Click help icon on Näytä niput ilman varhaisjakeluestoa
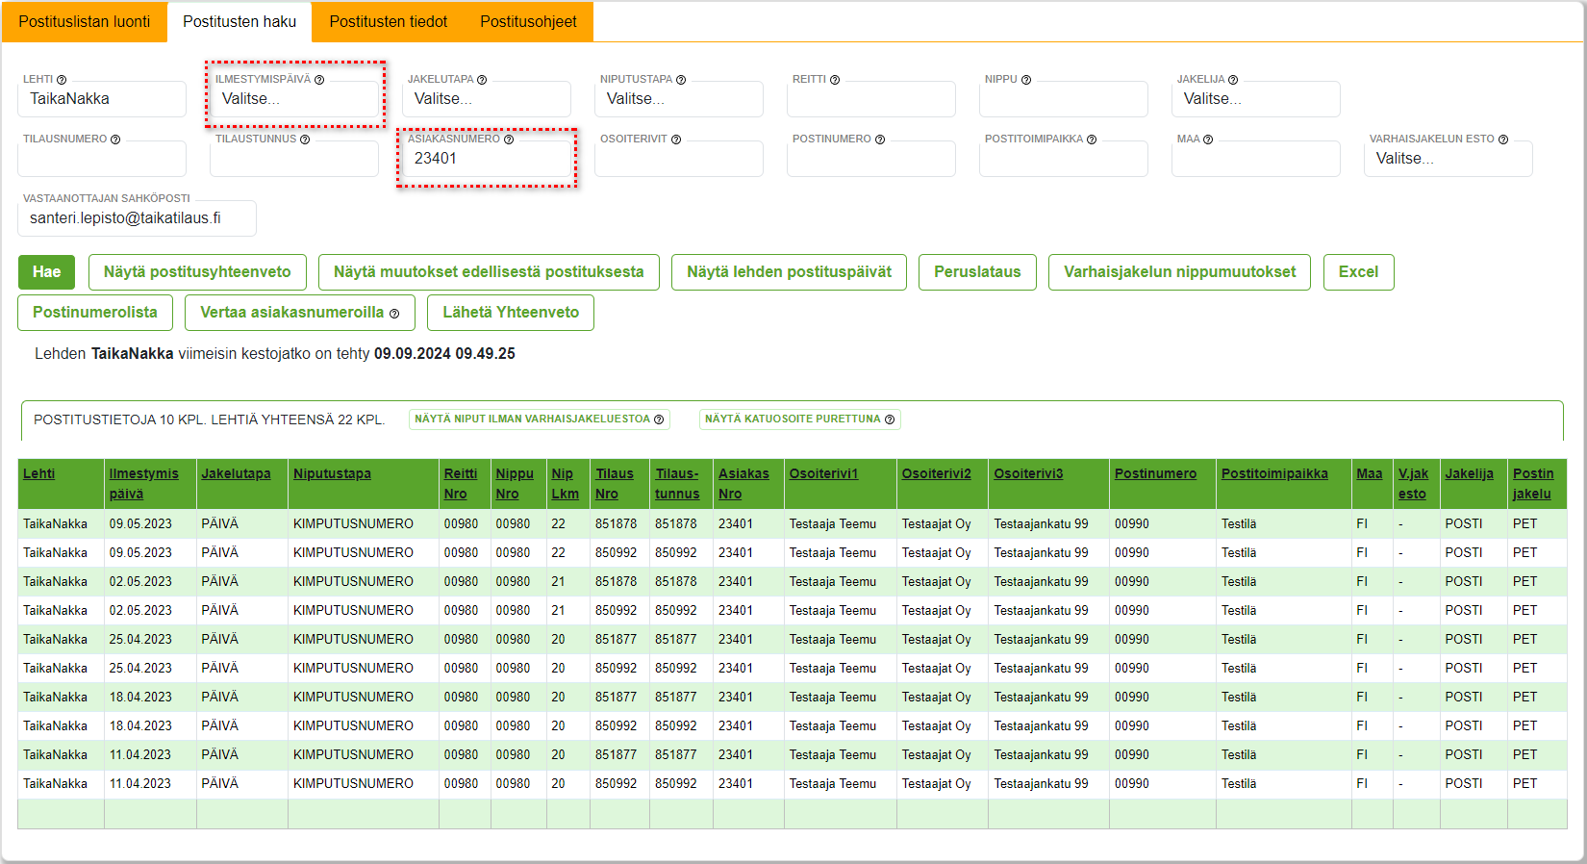 click(x=659, y=419)
